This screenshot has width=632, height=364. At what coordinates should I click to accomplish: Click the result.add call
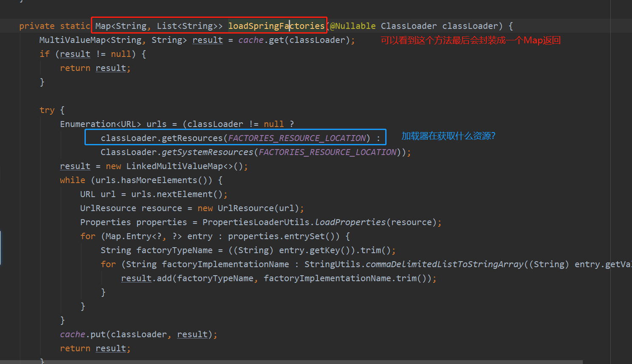(146, 278)
